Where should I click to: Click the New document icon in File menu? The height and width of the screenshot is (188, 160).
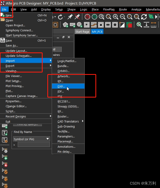(x=3, y=15)
